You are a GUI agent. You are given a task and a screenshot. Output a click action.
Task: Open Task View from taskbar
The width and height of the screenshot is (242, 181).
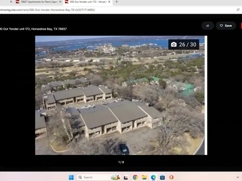(126, 177)
